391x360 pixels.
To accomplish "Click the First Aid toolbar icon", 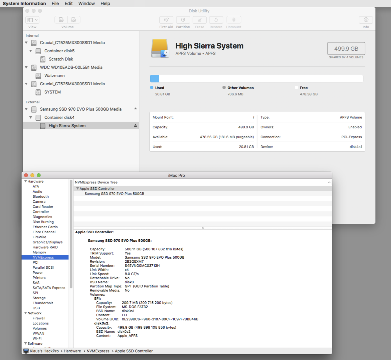I will (166, 20).
